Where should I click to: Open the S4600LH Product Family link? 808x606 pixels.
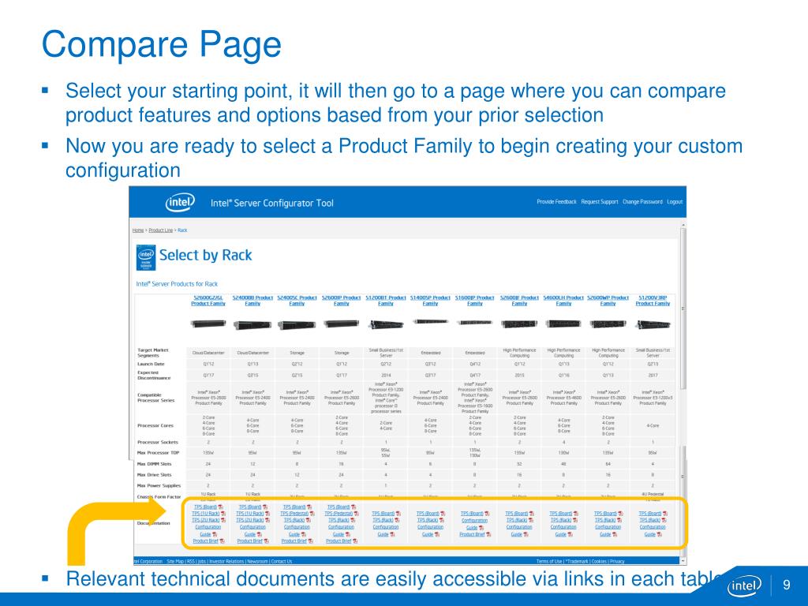point(563,301)
